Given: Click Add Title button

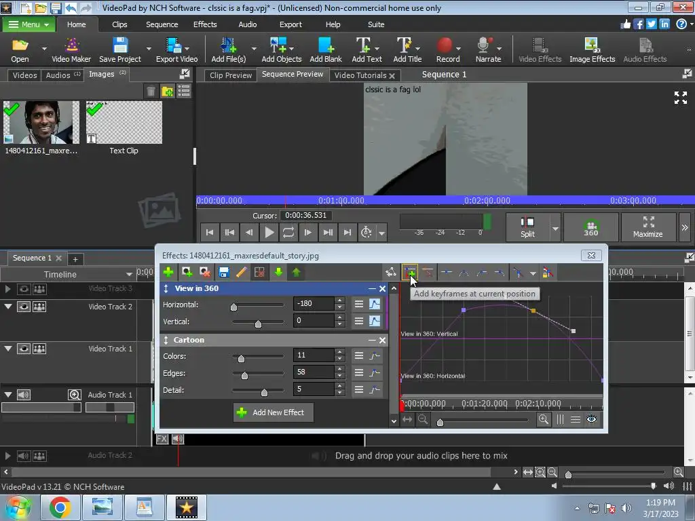Looking at the screenshot, I should point(407,50).
